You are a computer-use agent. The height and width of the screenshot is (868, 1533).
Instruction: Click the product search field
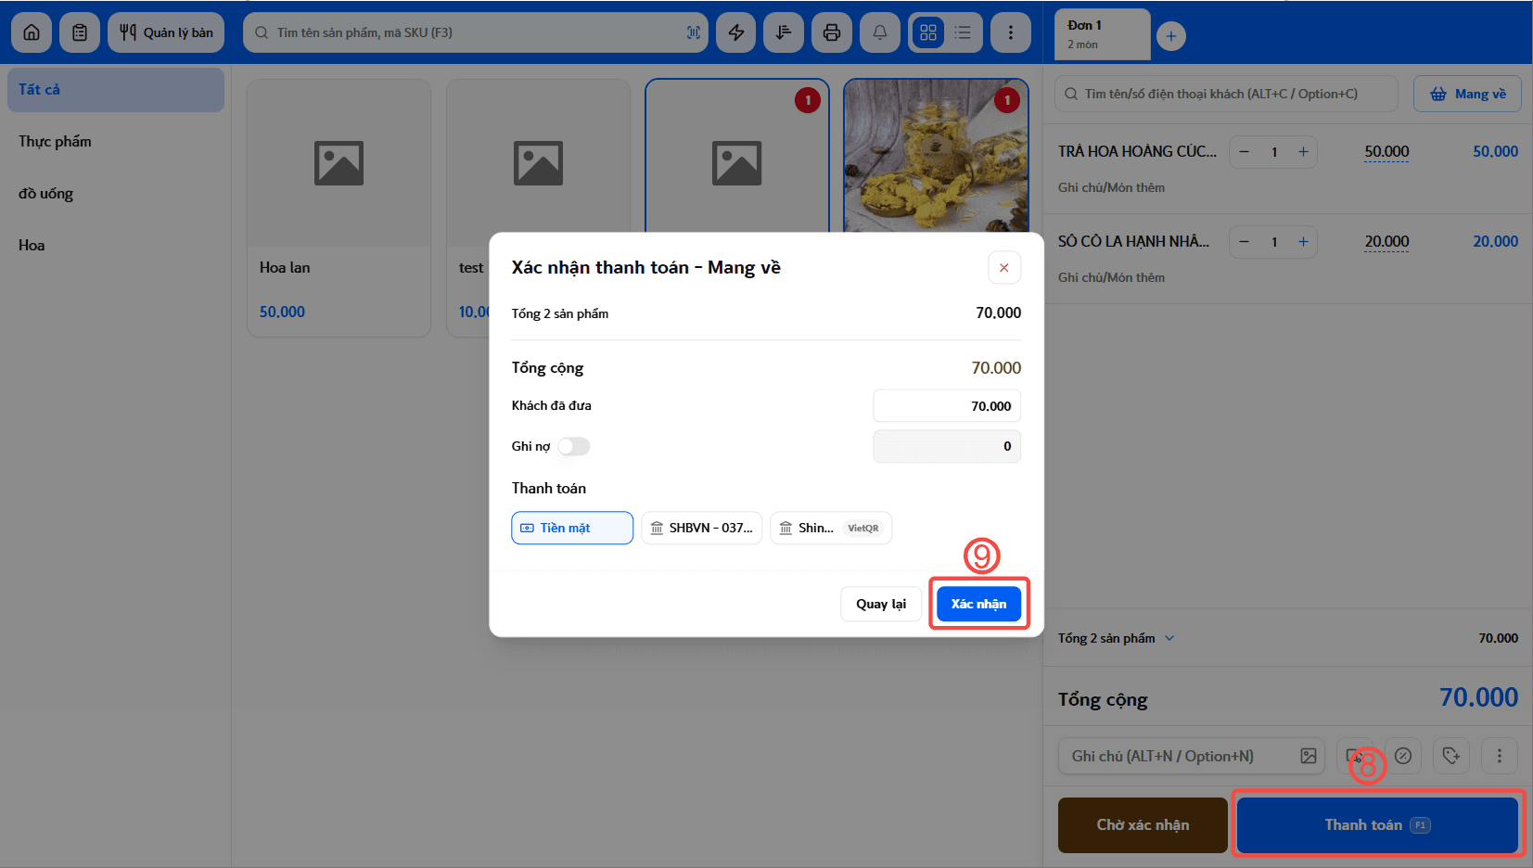(x=476, y=32)
